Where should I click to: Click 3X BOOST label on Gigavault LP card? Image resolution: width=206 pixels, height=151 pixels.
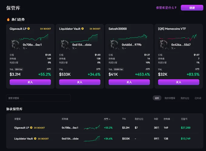tap(45, 29)
